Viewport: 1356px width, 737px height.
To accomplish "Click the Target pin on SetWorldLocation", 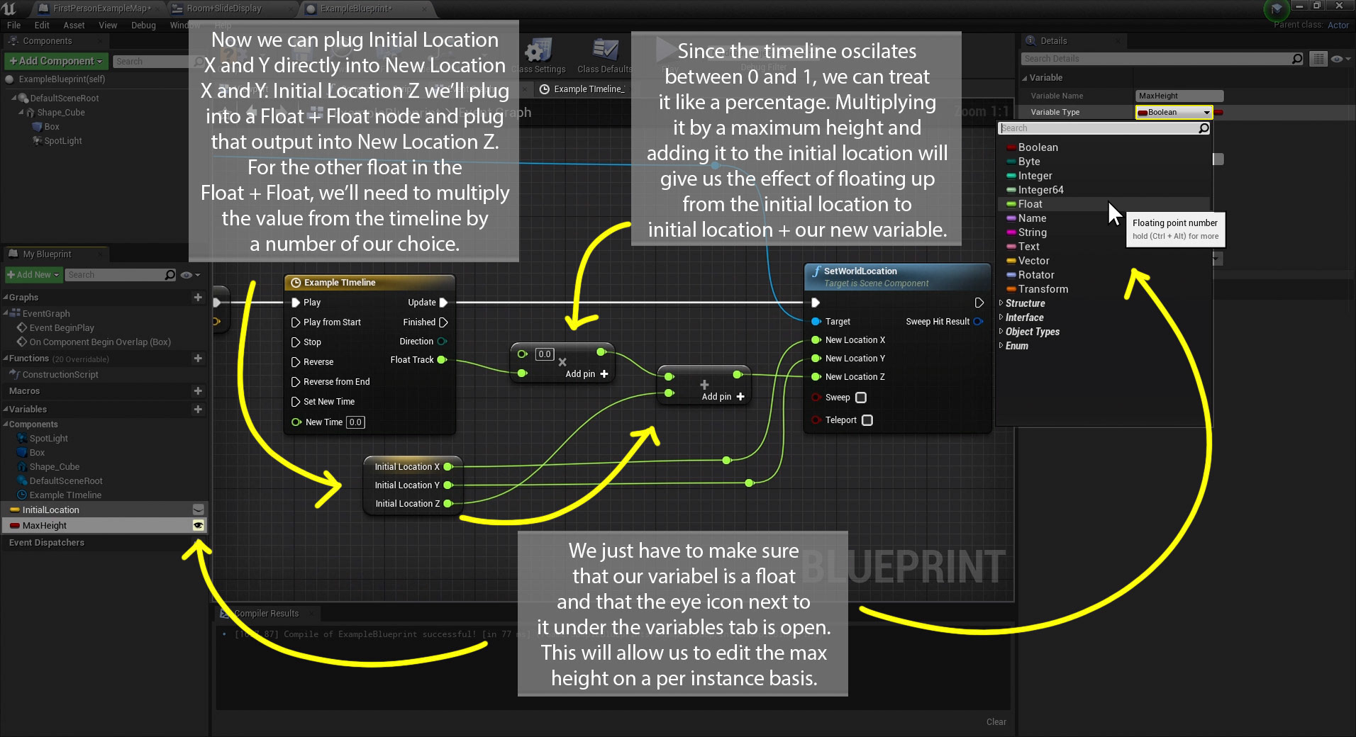I will pos(816,322).
